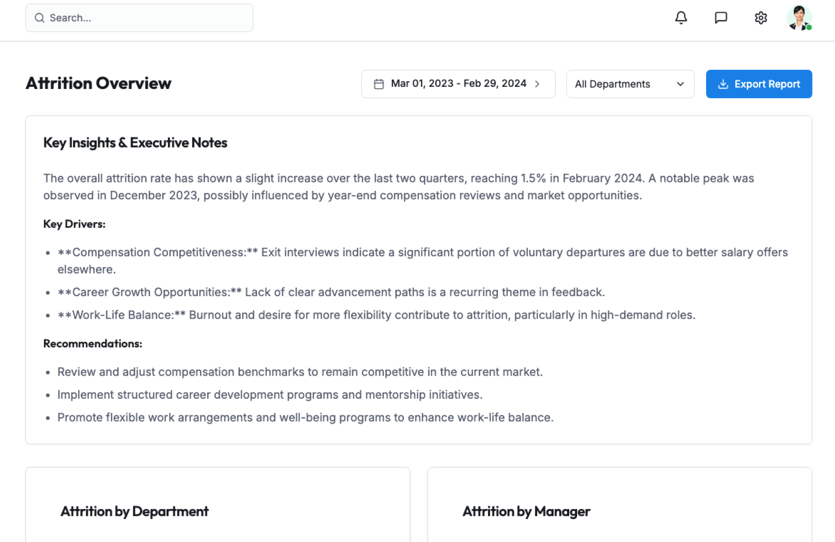Click the search magnifier icon

(40, 18)
